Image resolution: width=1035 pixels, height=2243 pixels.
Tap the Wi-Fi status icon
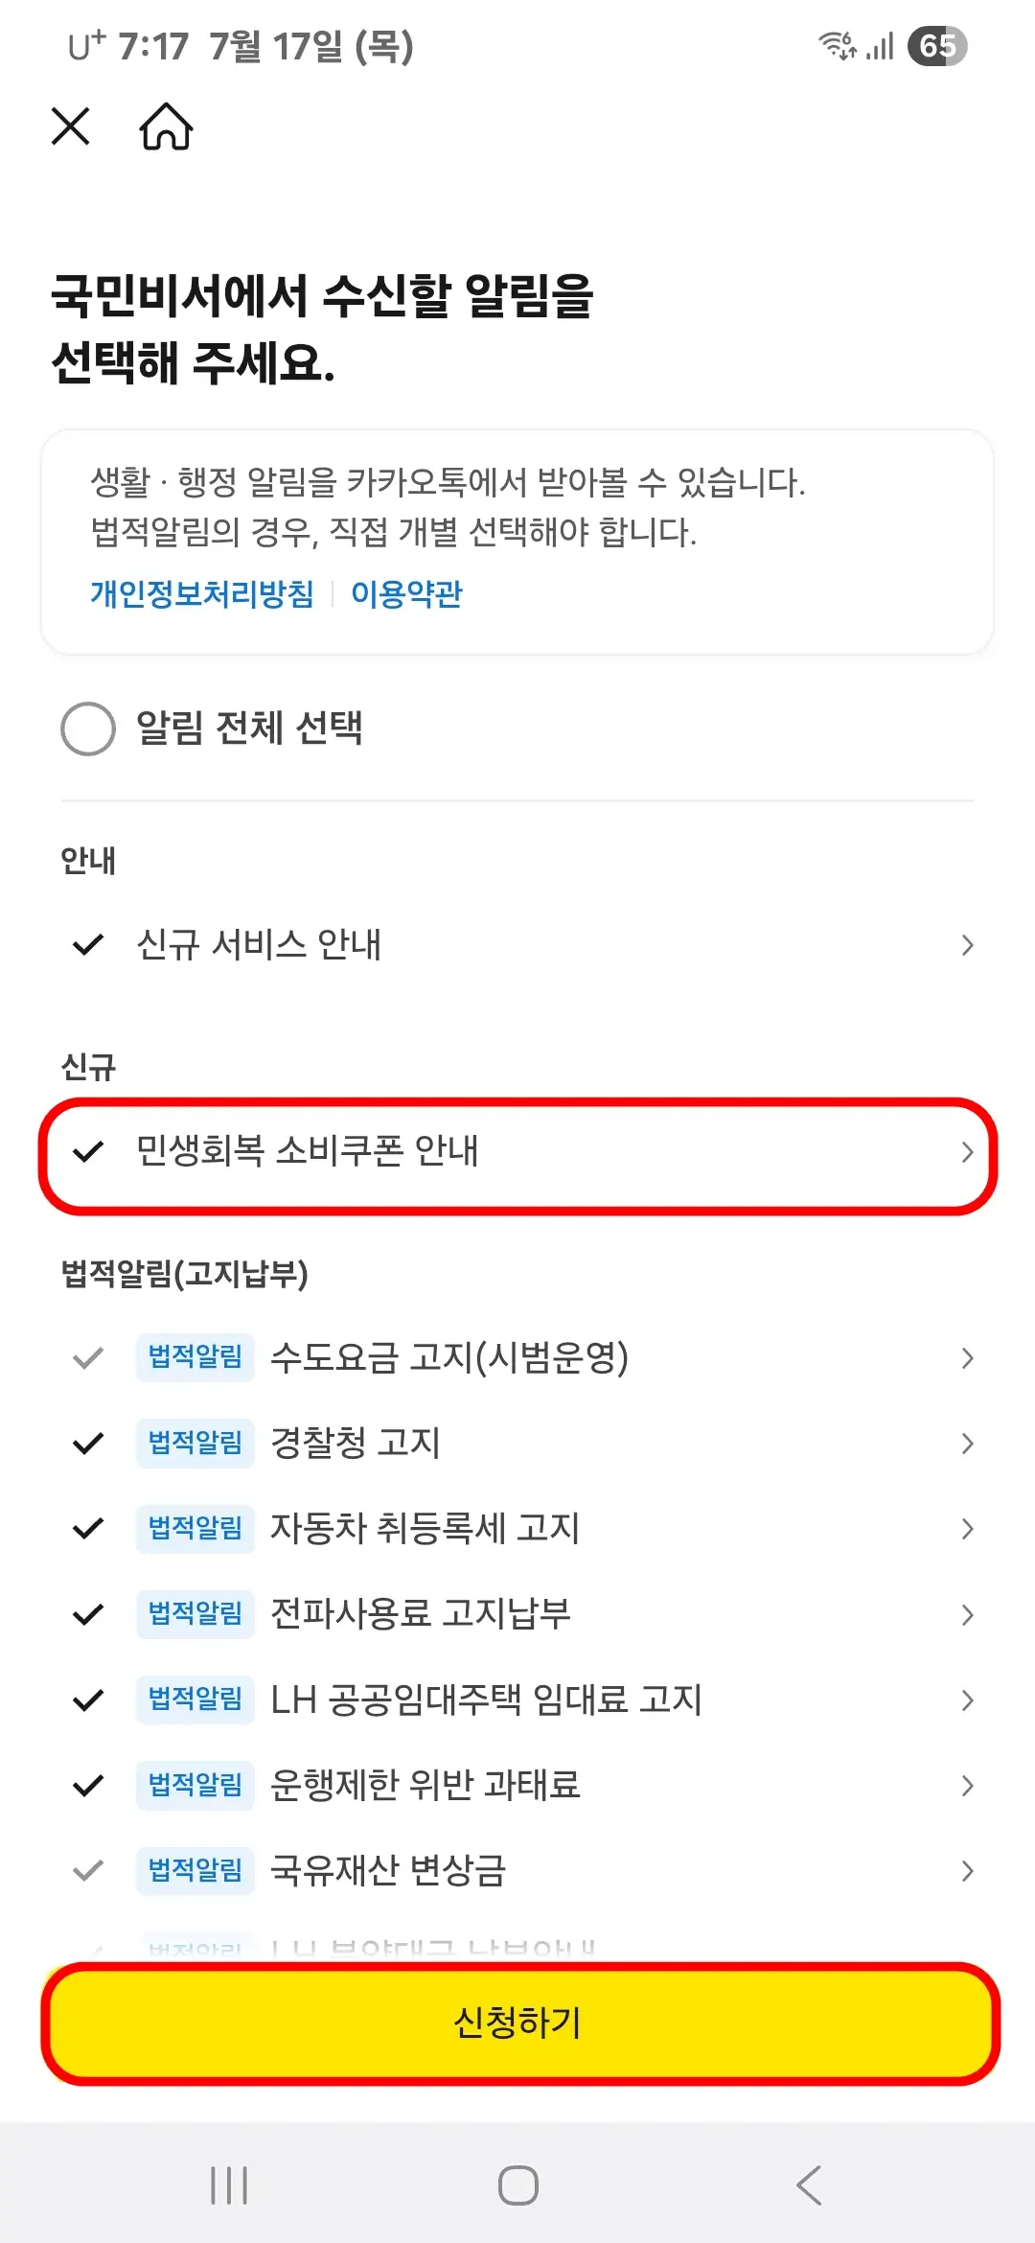click(x=837, y=44)
